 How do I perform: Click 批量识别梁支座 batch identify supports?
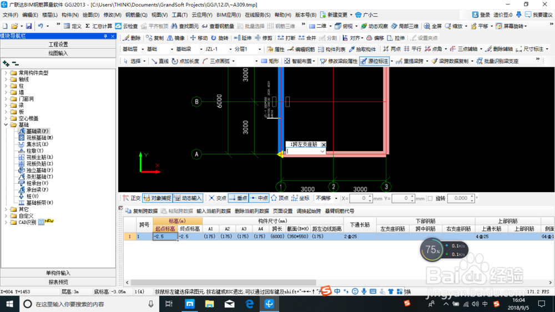(497, 61)
